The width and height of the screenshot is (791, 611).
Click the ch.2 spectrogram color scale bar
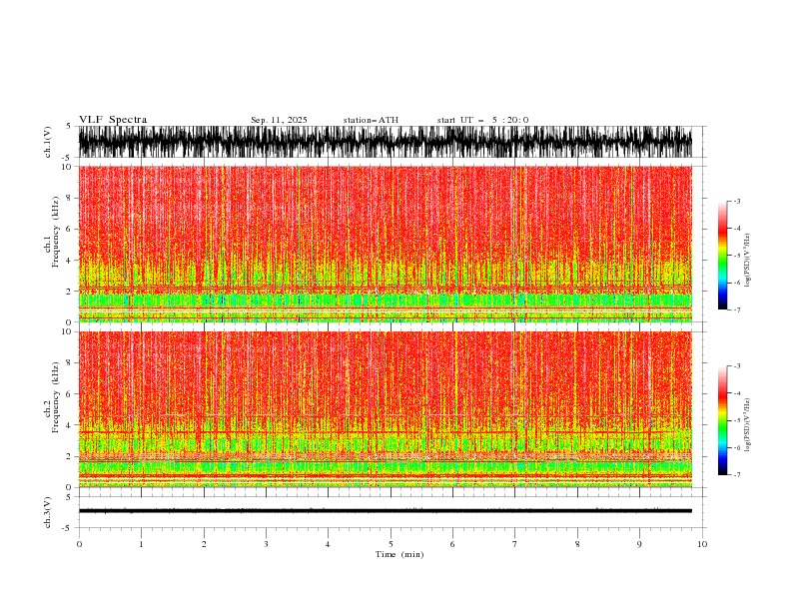[722, 420]
